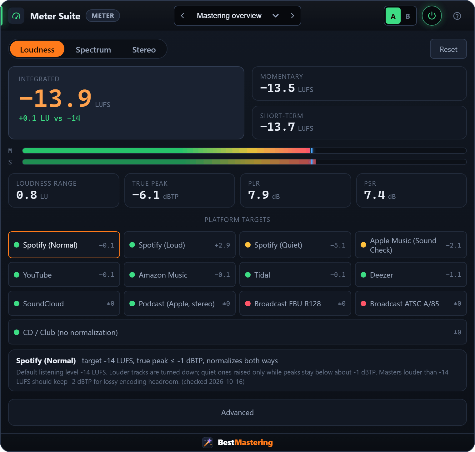Expand the Advanced section

(237, 412)
